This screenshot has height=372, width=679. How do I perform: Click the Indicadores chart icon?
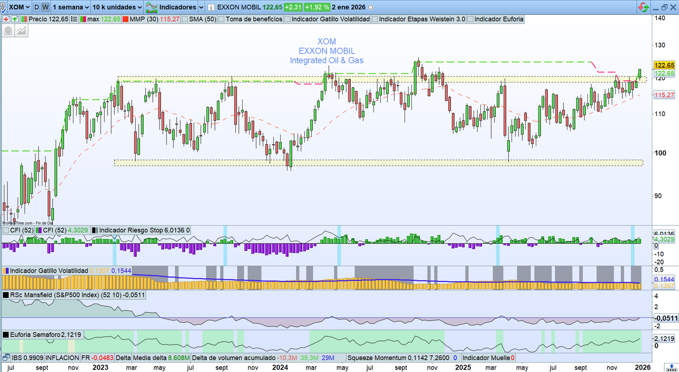152,7
